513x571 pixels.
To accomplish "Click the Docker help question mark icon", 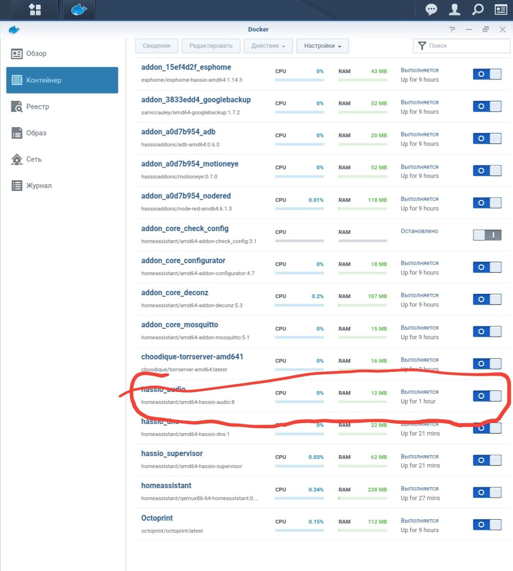I will click(452, 30).
